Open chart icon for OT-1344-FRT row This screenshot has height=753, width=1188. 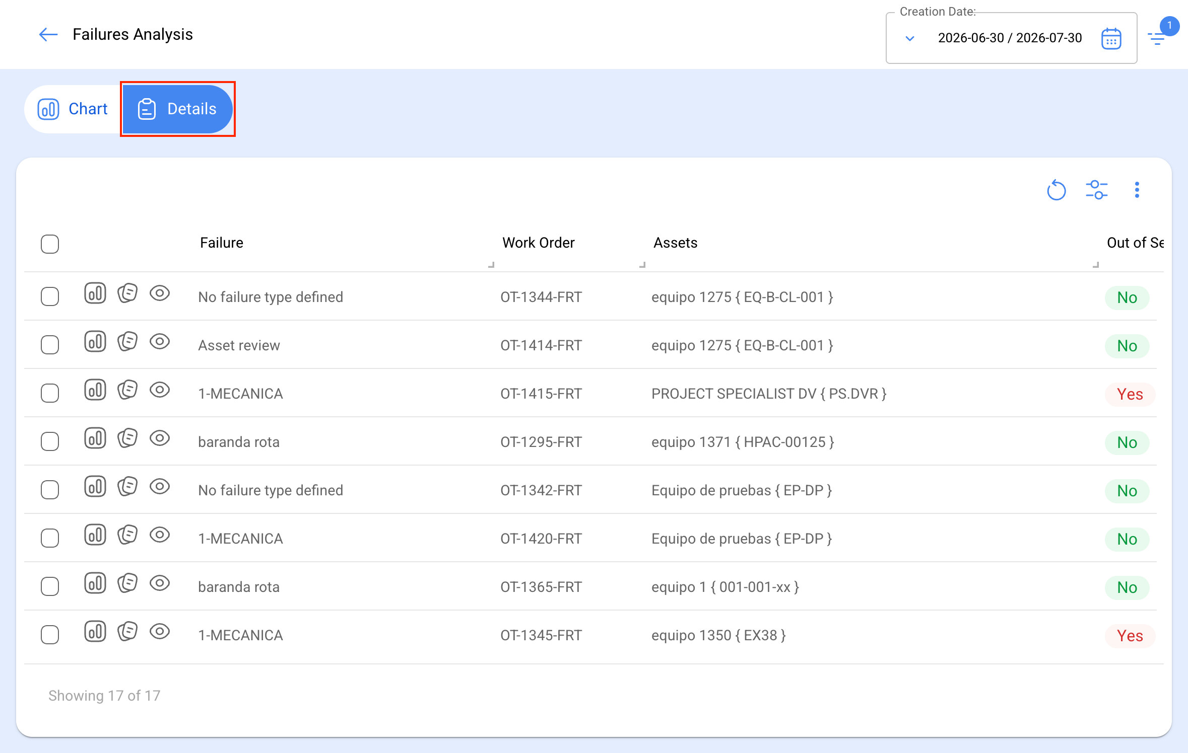point(95,293)
